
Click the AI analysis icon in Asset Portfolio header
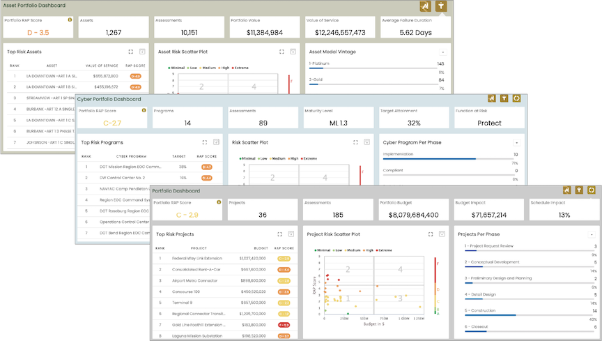pyautogui.click(x=424, y=6)
